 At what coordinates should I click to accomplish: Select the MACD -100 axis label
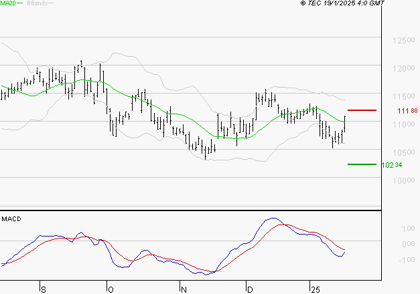click(407, 260)
